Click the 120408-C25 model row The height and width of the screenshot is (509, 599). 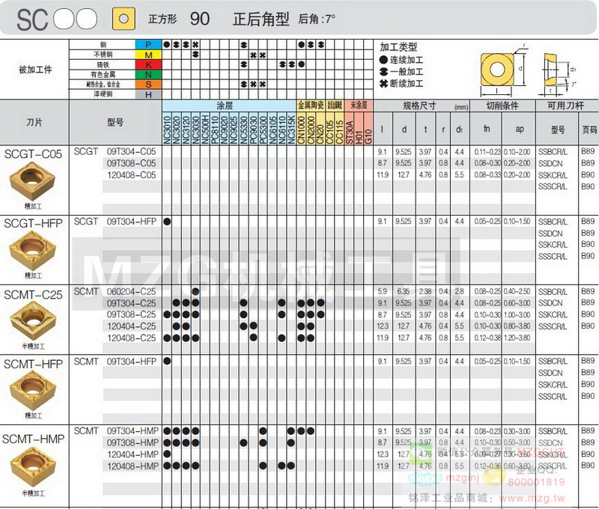[x=131, y=338]
